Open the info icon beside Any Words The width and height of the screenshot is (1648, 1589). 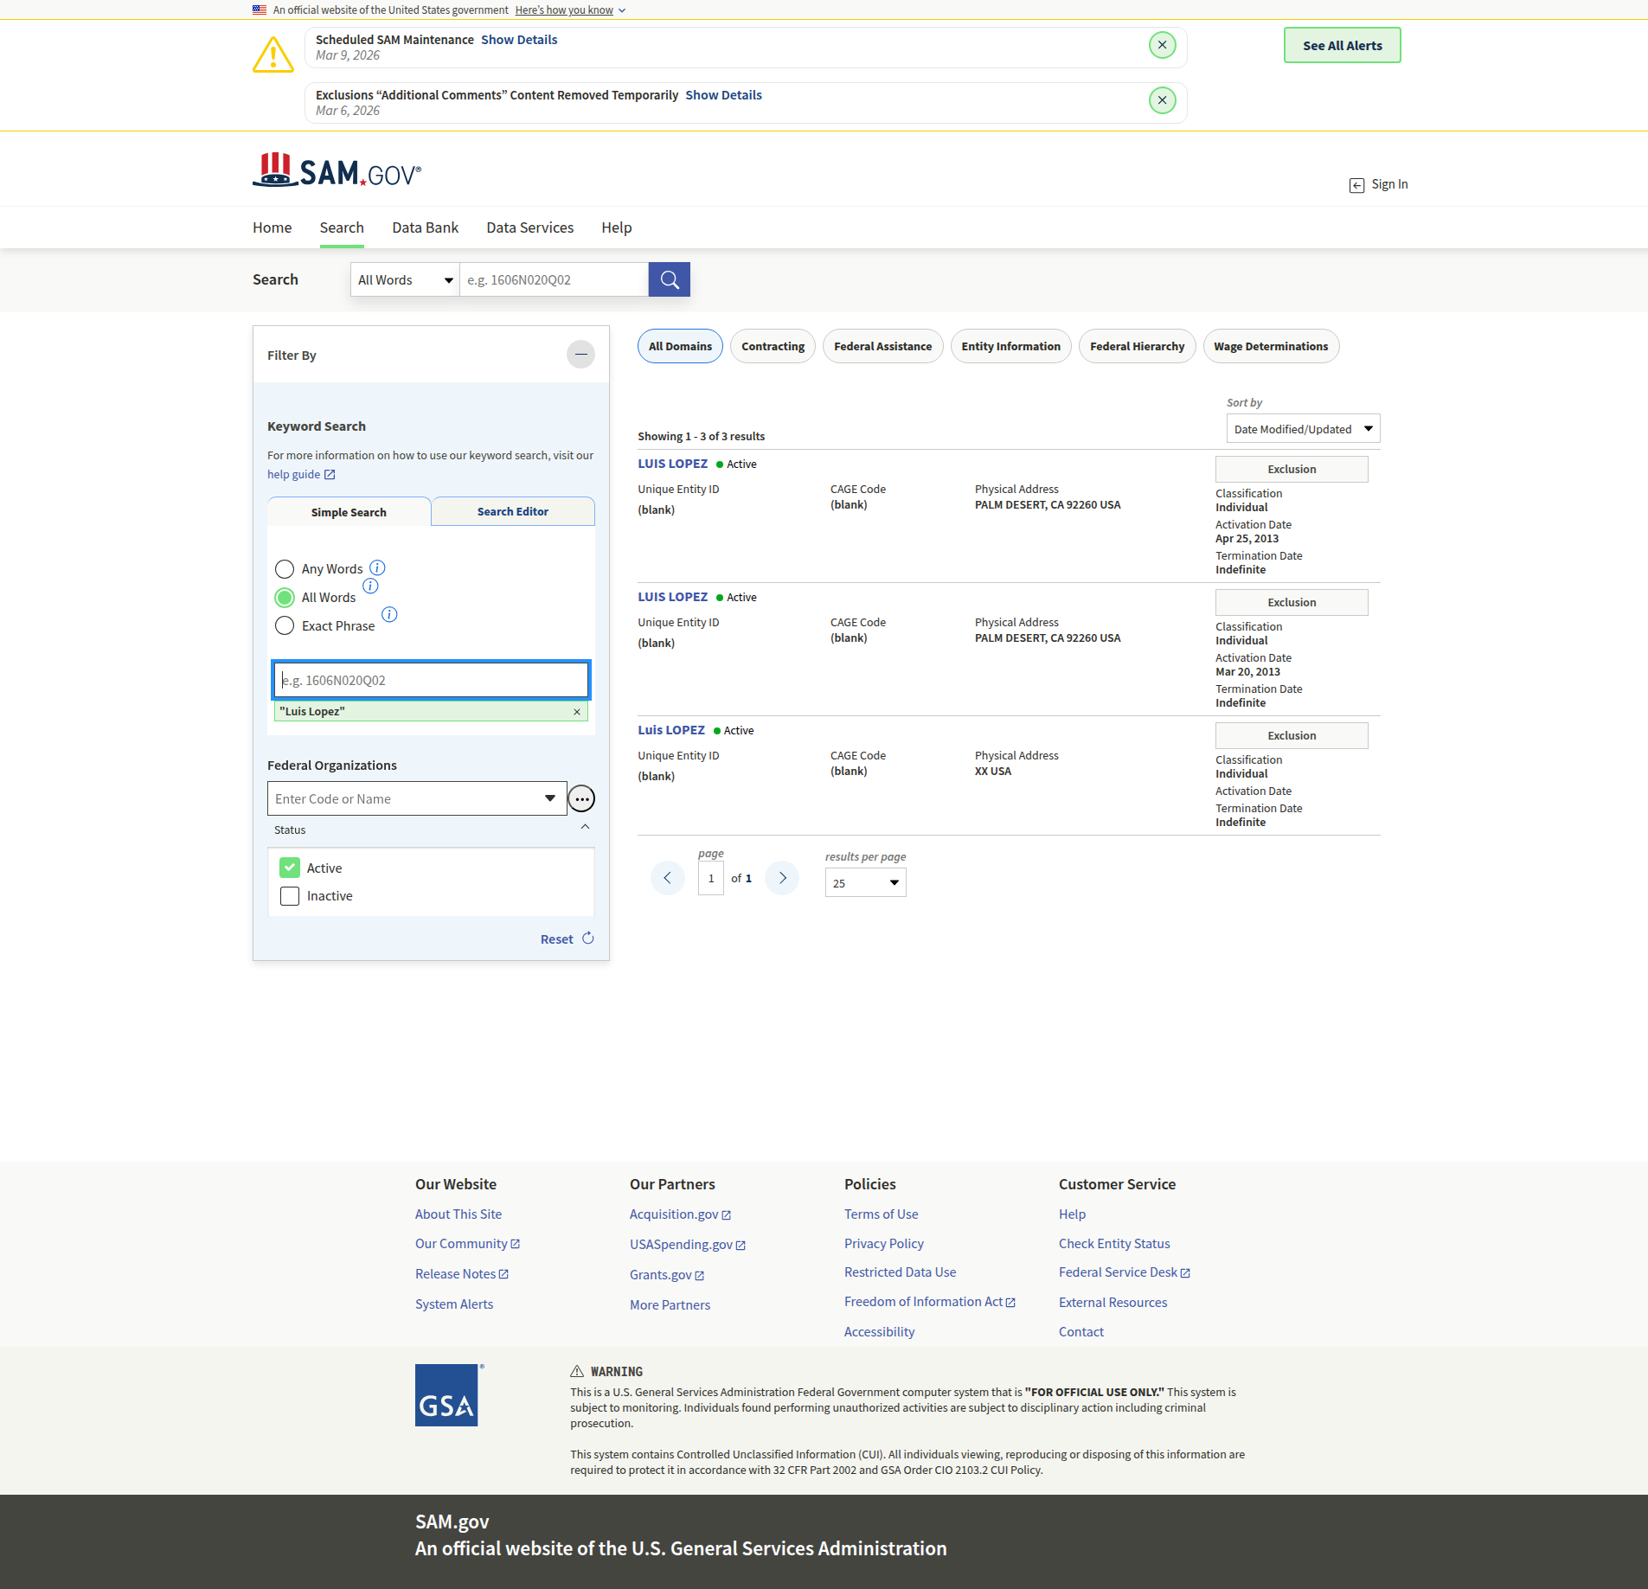point(377,568)
